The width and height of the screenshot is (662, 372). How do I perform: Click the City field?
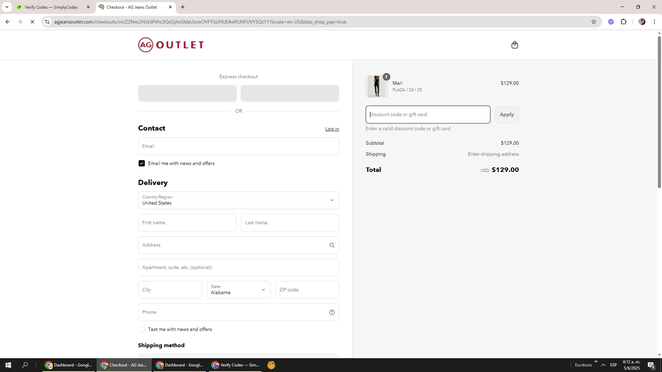[170, 290]
